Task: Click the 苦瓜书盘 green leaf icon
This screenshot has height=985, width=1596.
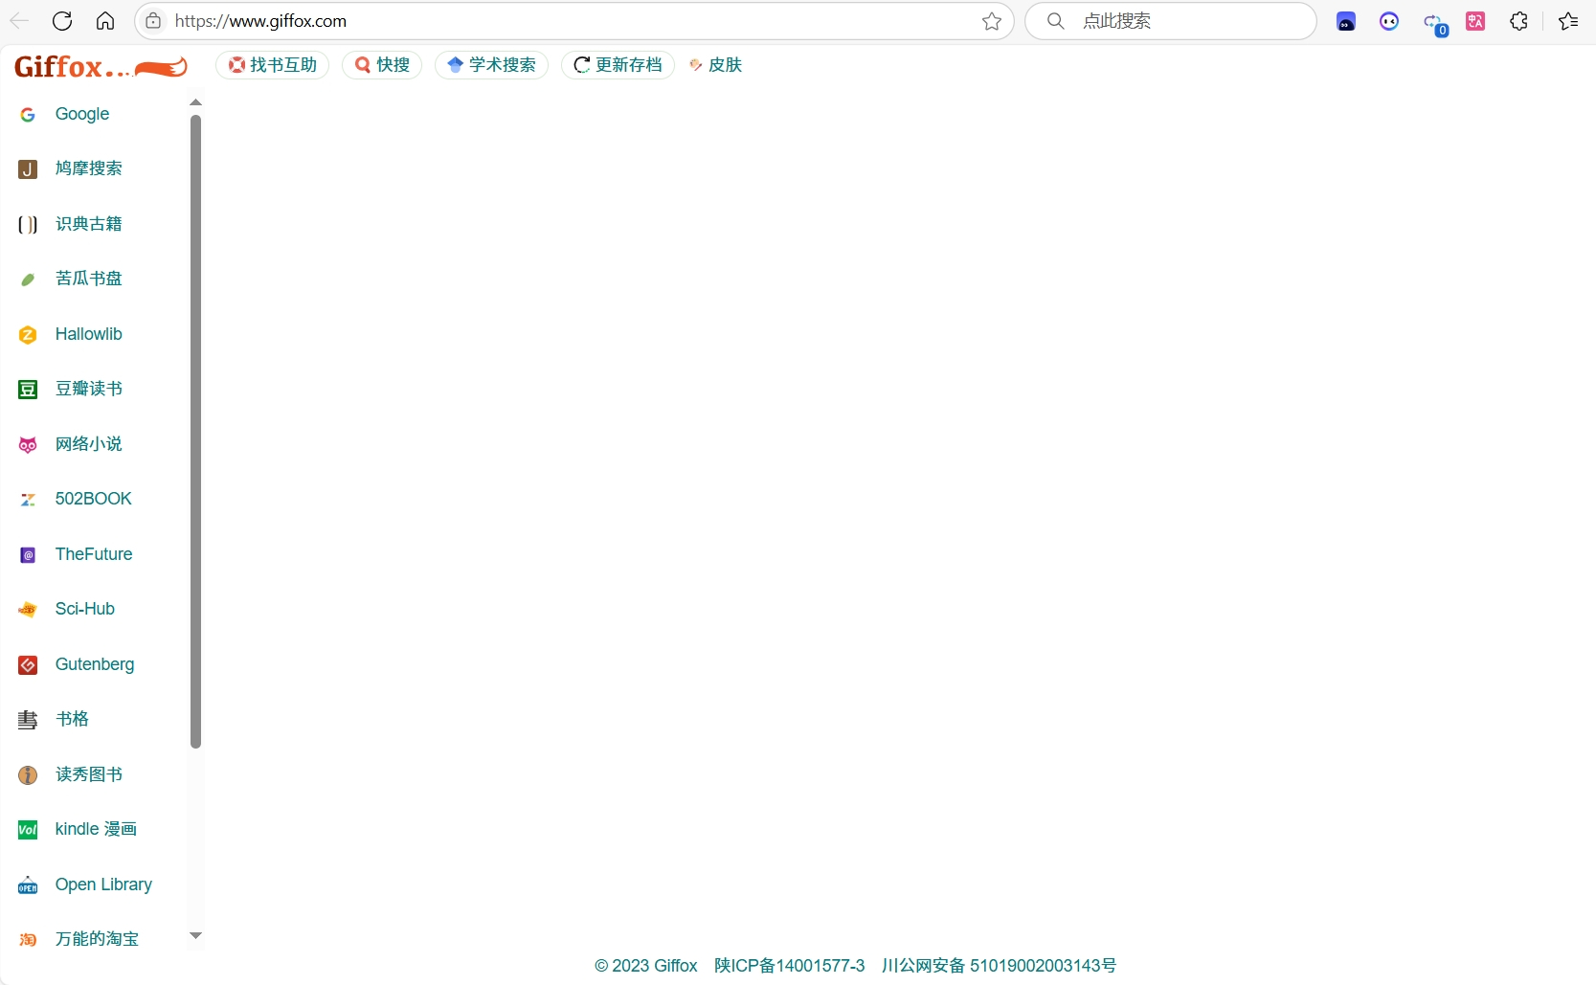Action: (x=28, y=280)
